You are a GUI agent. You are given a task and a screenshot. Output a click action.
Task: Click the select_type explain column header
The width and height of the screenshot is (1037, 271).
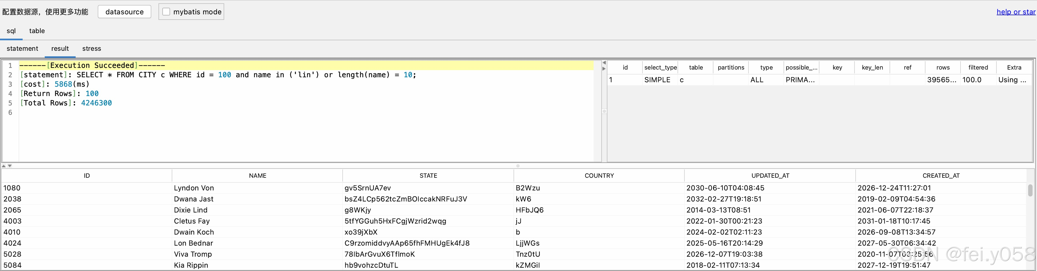(660, 68)
